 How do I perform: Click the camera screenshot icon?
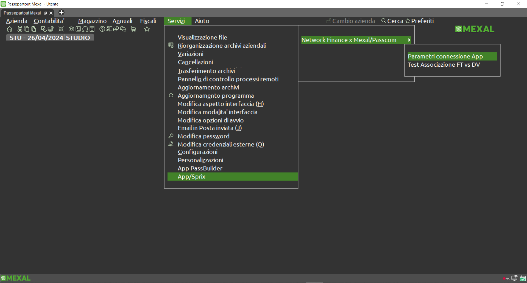coord(71,29)
